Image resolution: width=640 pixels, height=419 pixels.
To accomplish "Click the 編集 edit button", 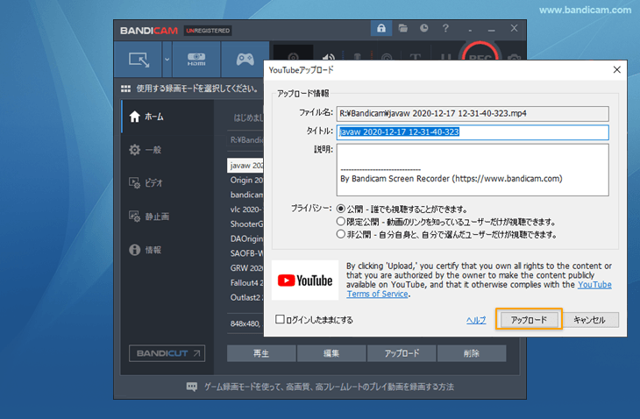I will click(331, 353).
